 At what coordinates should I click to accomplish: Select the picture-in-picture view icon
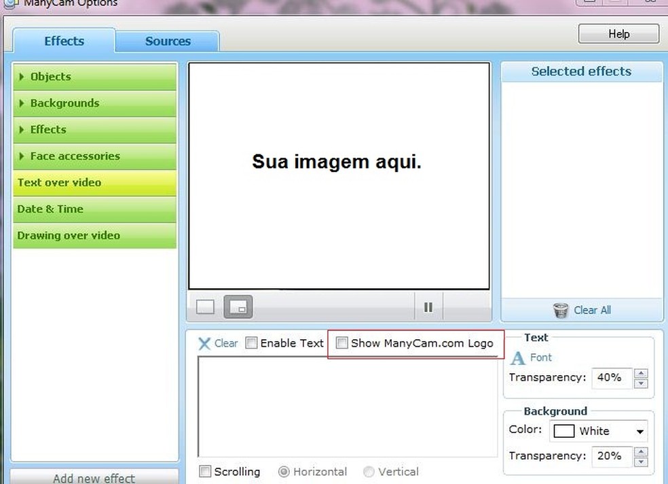238,307
